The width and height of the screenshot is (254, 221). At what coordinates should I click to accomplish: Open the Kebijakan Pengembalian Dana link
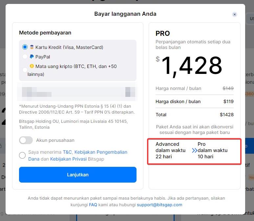(x=101, y=152)
